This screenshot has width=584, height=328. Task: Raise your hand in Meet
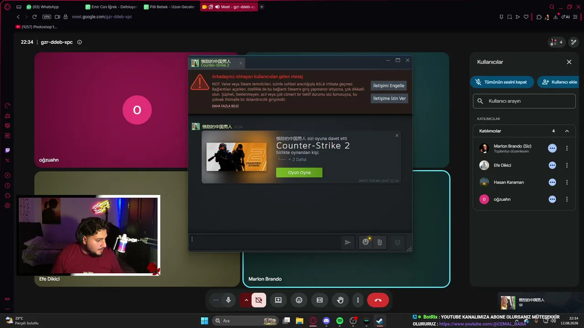(340, 300)
